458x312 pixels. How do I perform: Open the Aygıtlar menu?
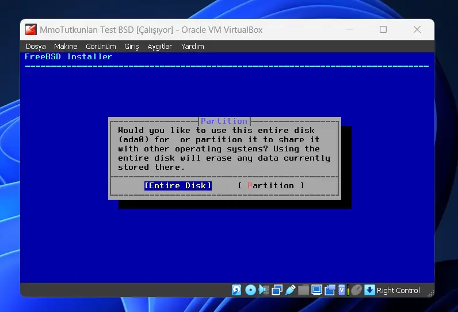pyautogui.click(x=160, y=47)
